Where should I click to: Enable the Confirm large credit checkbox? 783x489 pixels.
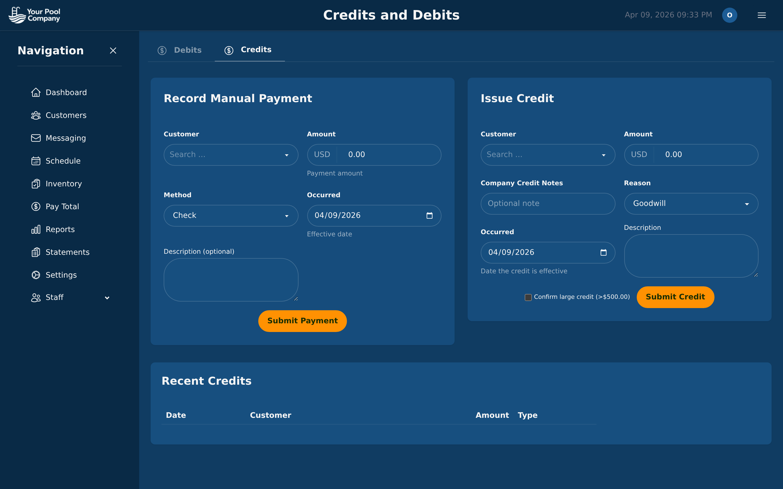pos(528,297)
